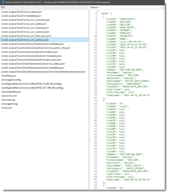Select SnowInventoryJavaScanner/java_scan.json

[x=31, y=60]
